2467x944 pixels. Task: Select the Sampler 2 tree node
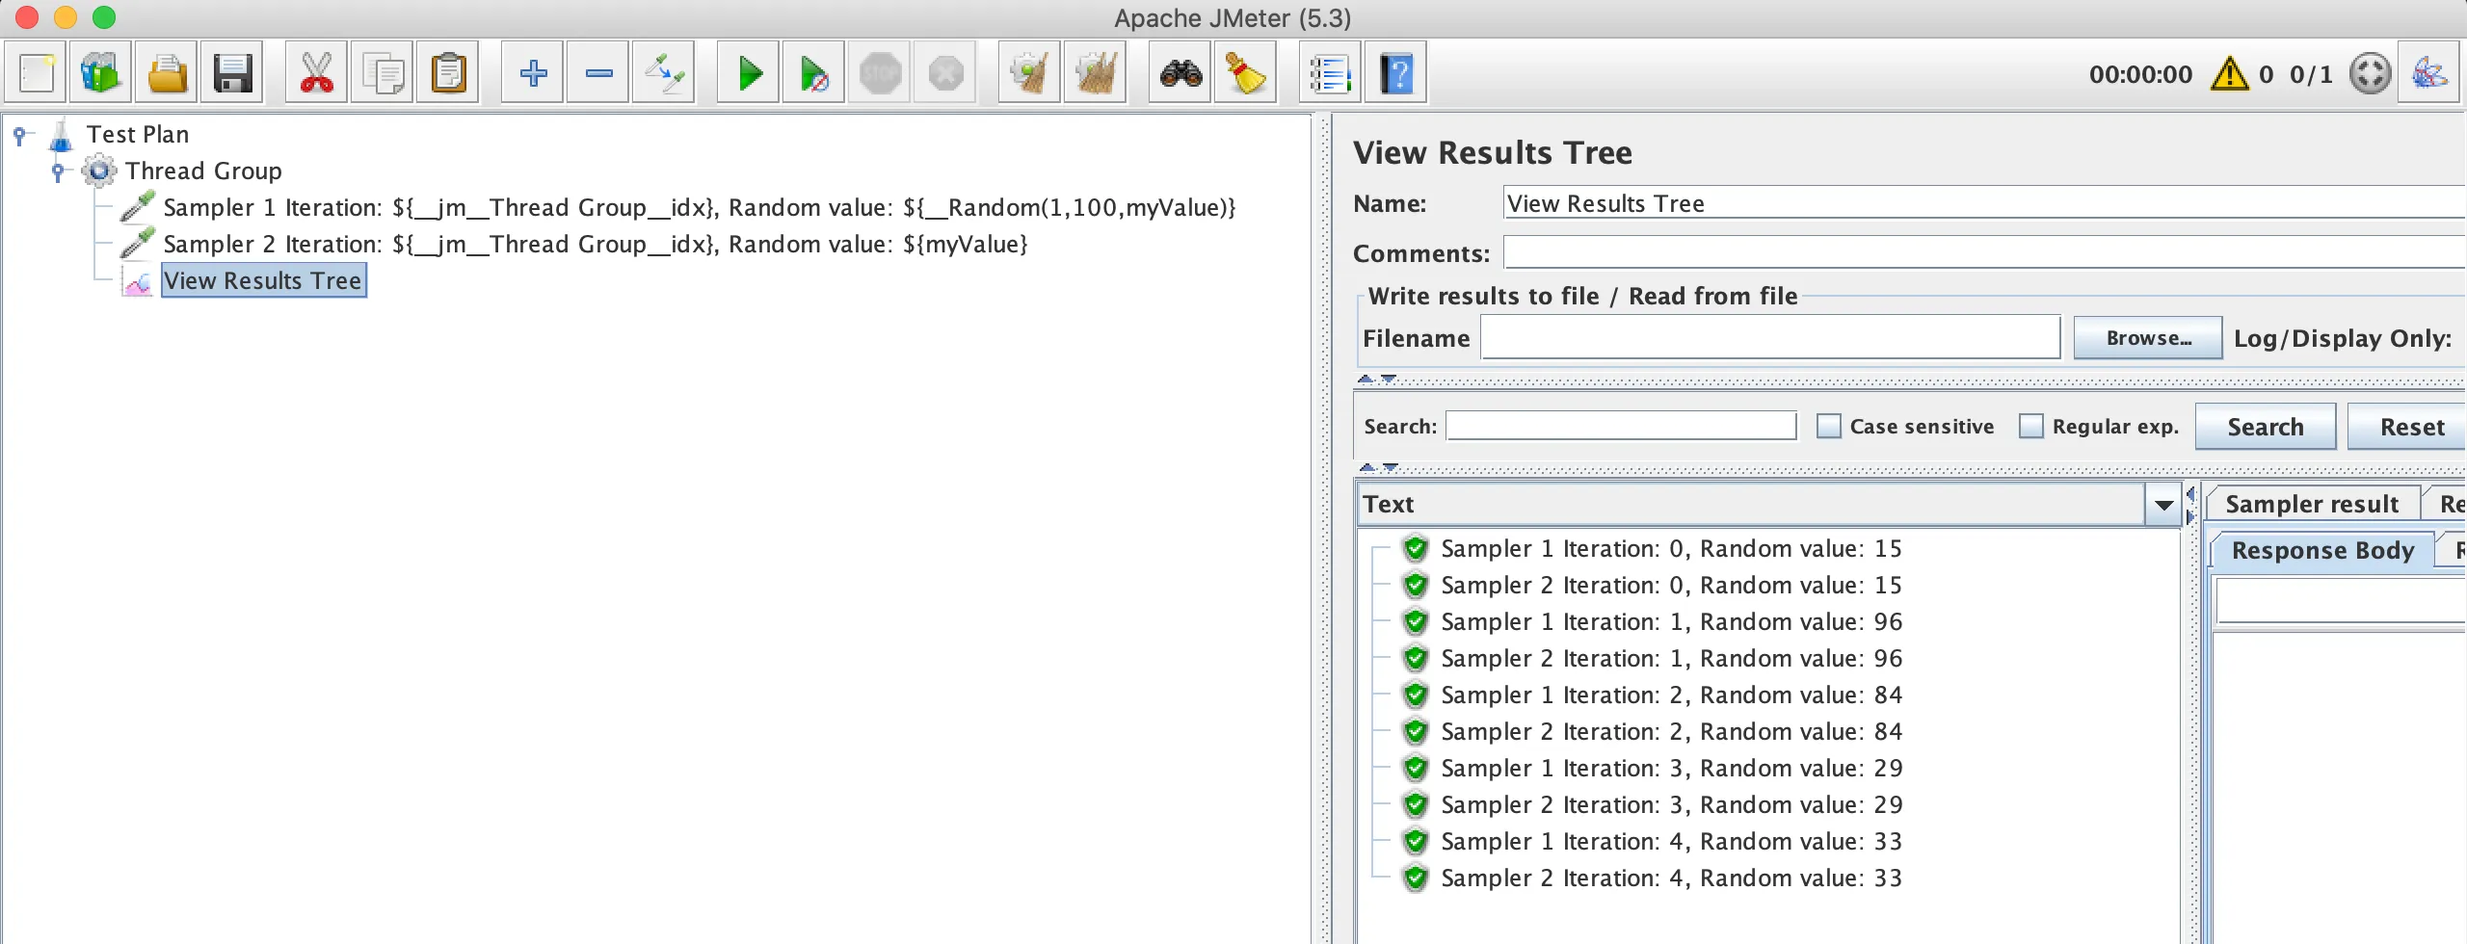[596, 245]
